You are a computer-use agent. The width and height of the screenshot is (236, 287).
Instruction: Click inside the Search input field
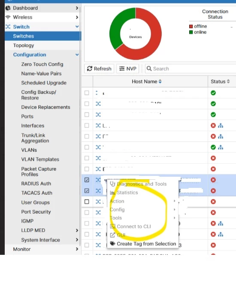(x=191, y=69)
